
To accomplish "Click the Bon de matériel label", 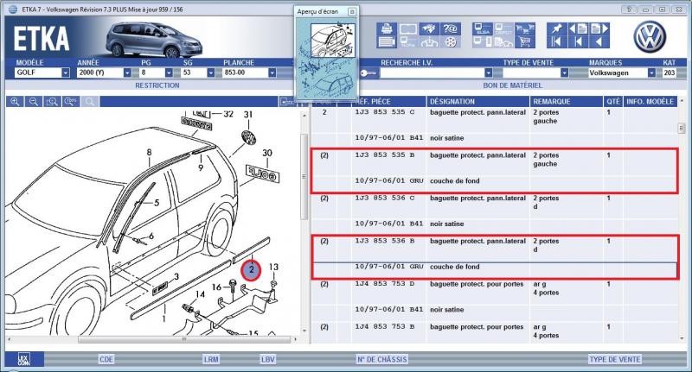I will 512,85.
